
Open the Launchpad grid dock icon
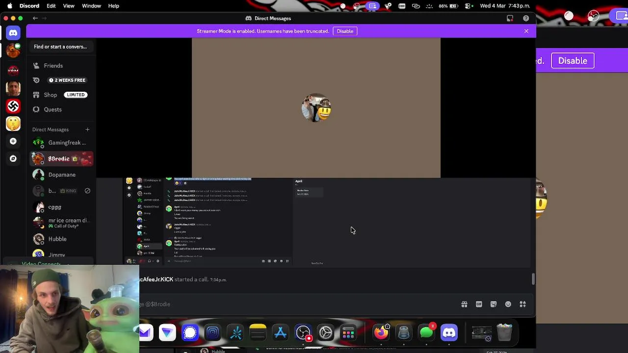pyautogui.click(x=348, y=333)
